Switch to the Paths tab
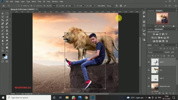The height and width of the screenshot is (100, 178). [x=162, y=45]
